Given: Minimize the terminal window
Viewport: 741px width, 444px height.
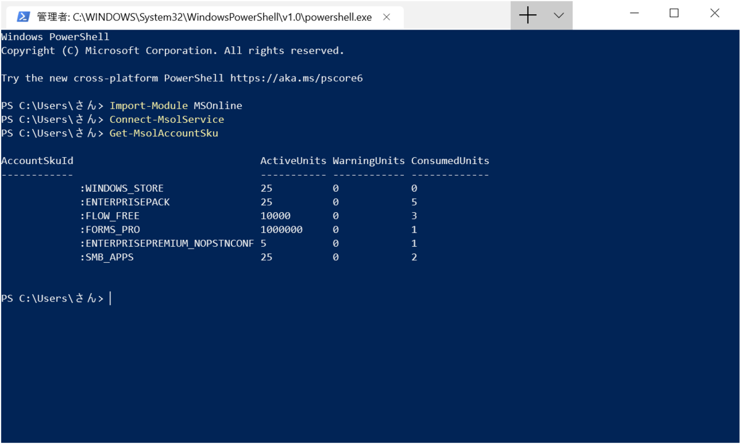Looking at the screenshot, I should coord(633,13).
